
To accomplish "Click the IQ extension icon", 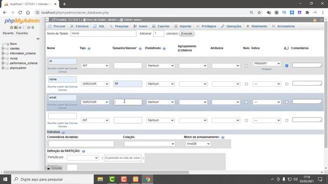I will pyautogui.click(x=284, y=12).
